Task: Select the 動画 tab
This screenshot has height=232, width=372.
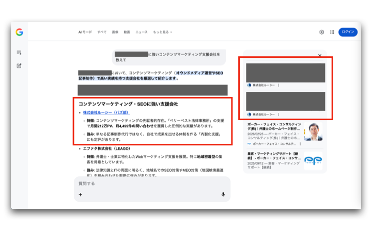Action: point(127,32)
